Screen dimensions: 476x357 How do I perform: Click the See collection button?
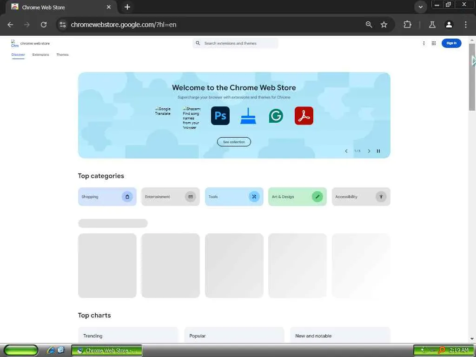234,142
